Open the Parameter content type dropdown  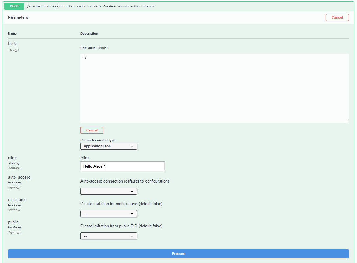pos(109,146)
